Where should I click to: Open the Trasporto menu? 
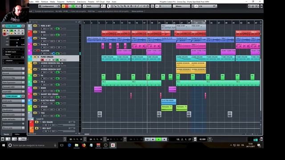[61, 2]
